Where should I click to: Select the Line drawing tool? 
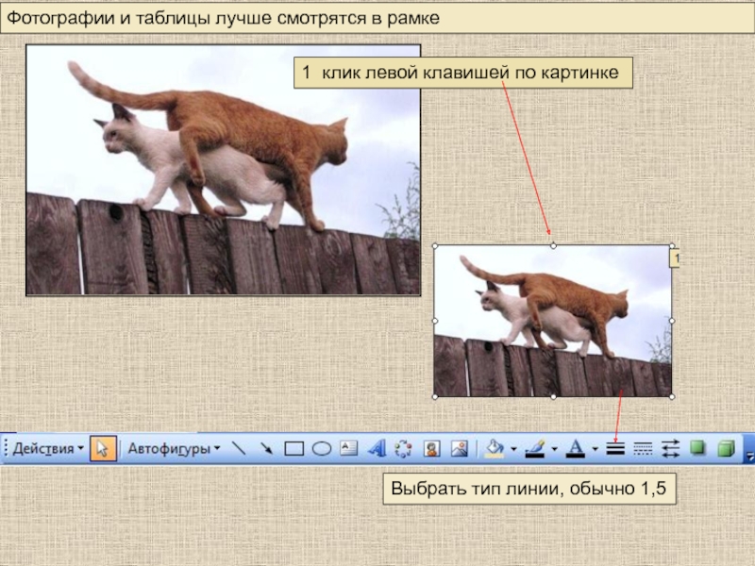click(239, 448)
